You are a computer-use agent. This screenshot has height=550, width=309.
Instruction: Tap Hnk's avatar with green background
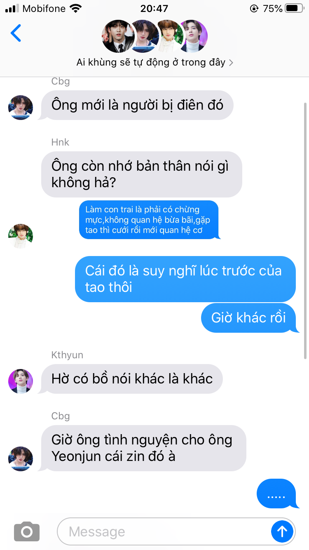tap(21, 236)
